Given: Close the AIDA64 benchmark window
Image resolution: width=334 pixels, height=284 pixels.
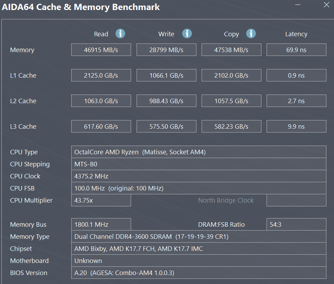Looking at the screenshot, I should [x=326, y=5].
